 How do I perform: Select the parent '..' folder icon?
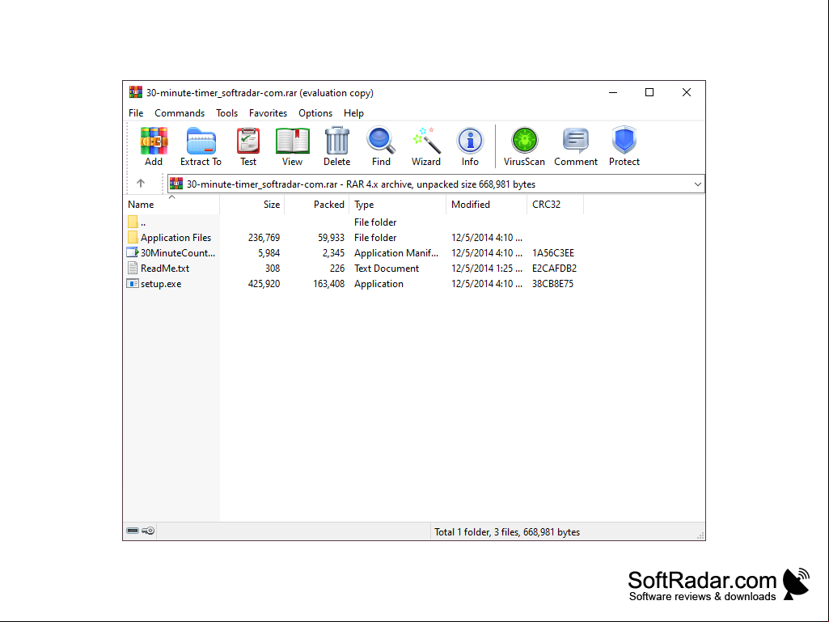point(133,222)
